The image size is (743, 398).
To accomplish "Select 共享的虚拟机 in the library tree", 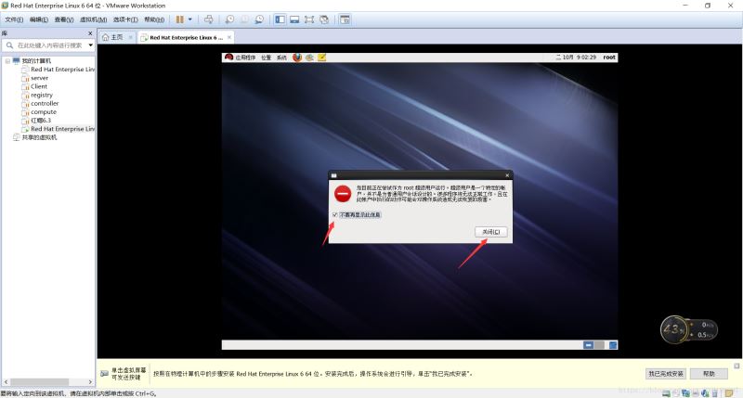I will (x=39, y=137).
